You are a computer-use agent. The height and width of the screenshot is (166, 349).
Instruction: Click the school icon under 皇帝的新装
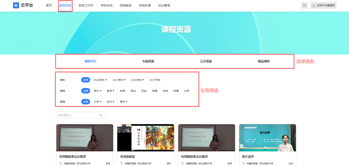(122, 163)
